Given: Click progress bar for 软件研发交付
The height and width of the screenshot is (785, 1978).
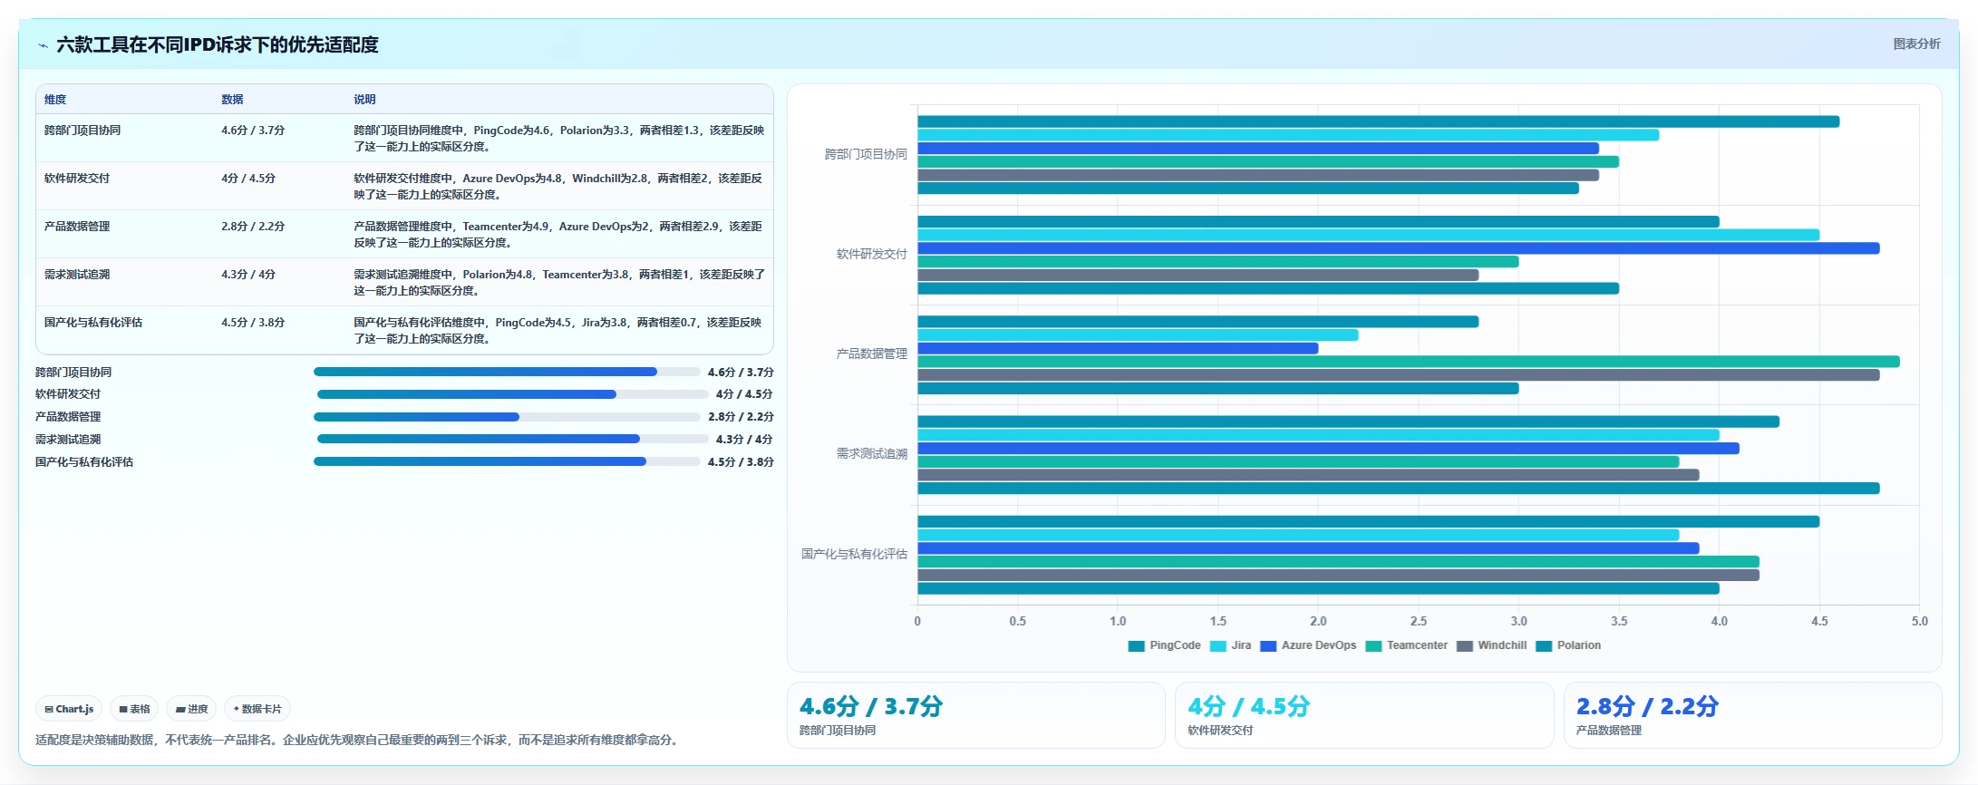Looking at the screenshot, I should (512, 394).
